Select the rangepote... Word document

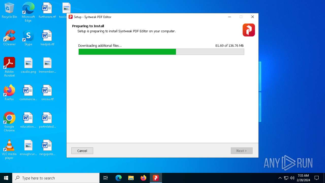(47, 148)
